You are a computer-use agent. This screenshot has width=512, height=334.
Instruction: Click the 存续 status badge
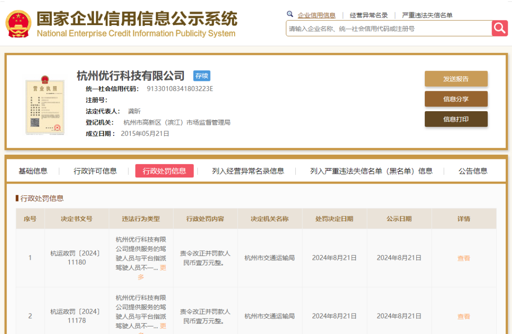[201, 76]
